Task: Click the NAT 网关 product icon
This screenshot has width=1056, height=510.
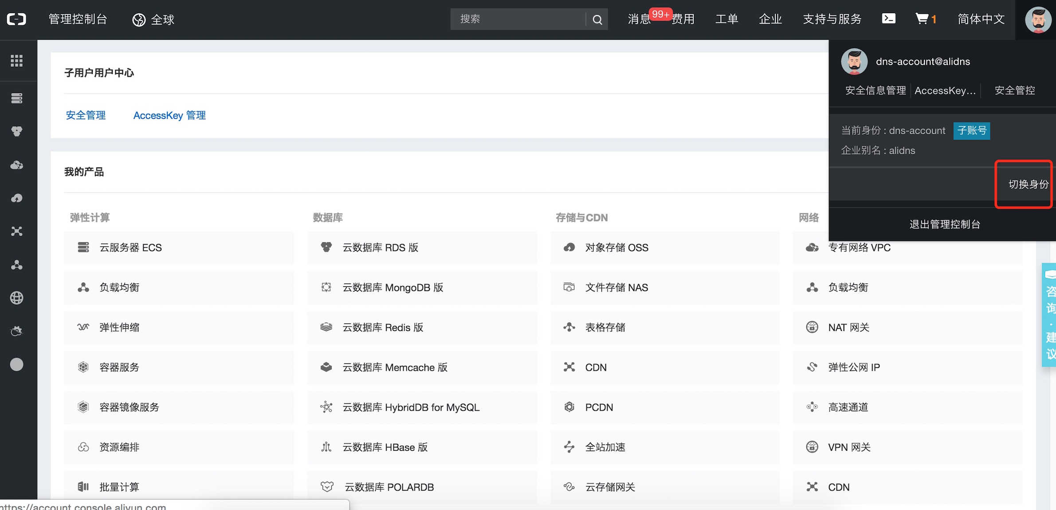Action: (x=812, y=327)
